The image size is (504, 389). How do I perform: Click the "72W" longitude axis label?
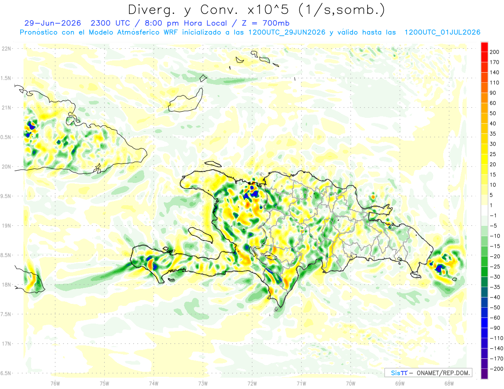(252, 383)
